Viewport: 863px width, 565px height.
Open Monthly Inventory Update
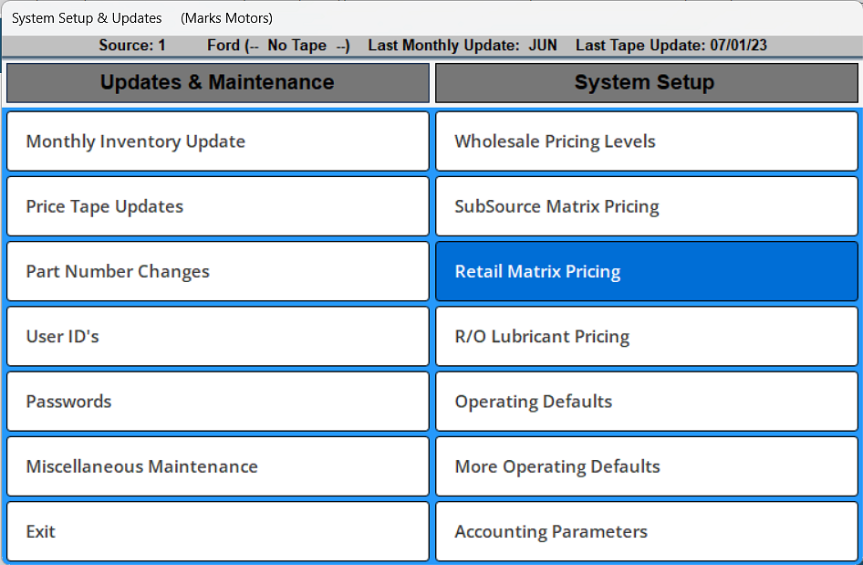[217, 141]
